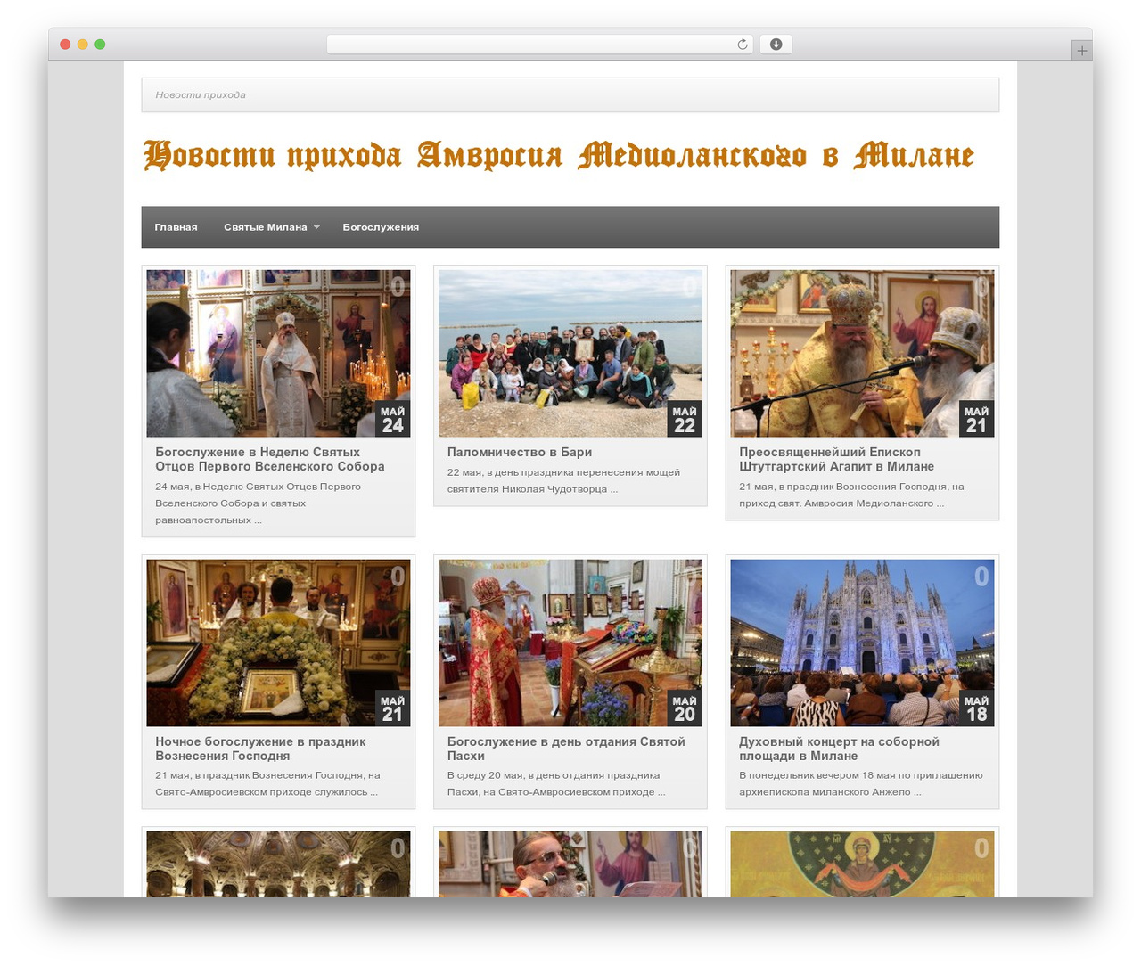Click the browser address bar
Screen dimensions: 1141x966
coord(539,45)
